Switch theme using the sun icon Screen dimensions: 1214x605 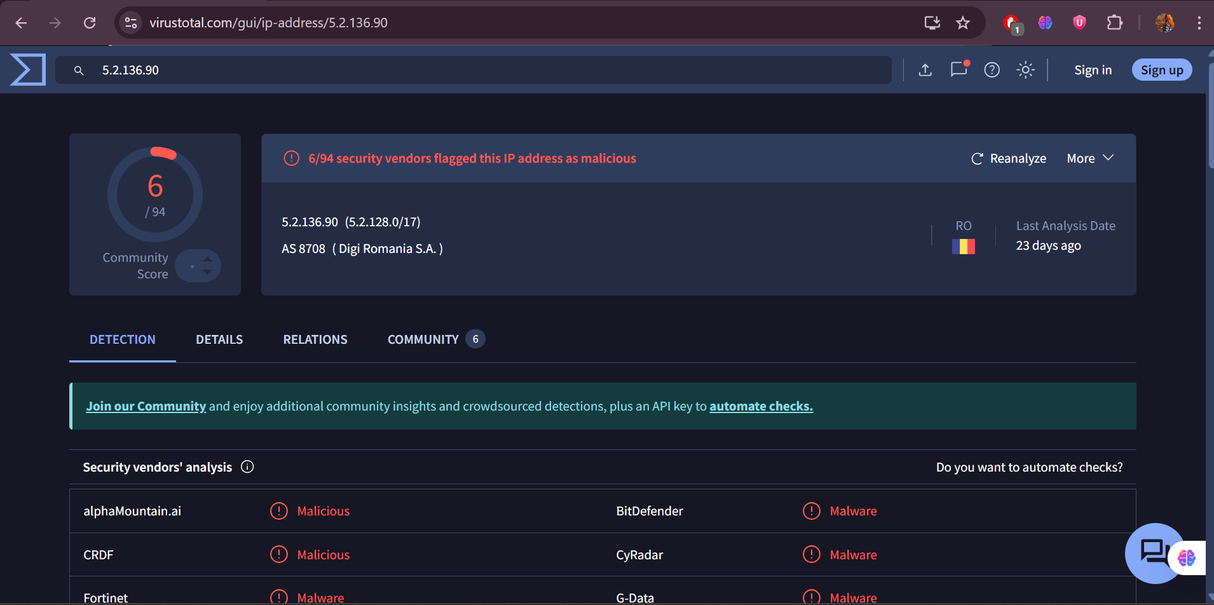[x=1026, y=70]
